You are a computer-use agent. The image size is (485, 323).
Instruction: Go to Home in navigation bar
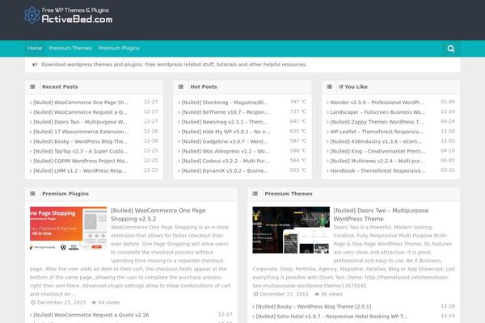(x=35, y=48)
